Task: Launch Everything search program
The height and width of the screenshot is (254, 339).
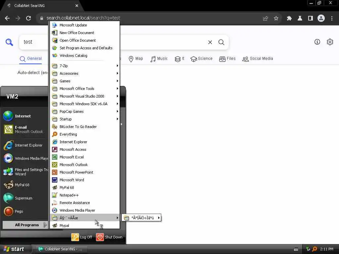Action: [x=85, y=134]
